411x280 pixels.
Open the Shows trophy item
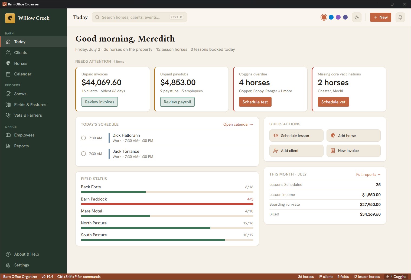click(x=34, y=94)
